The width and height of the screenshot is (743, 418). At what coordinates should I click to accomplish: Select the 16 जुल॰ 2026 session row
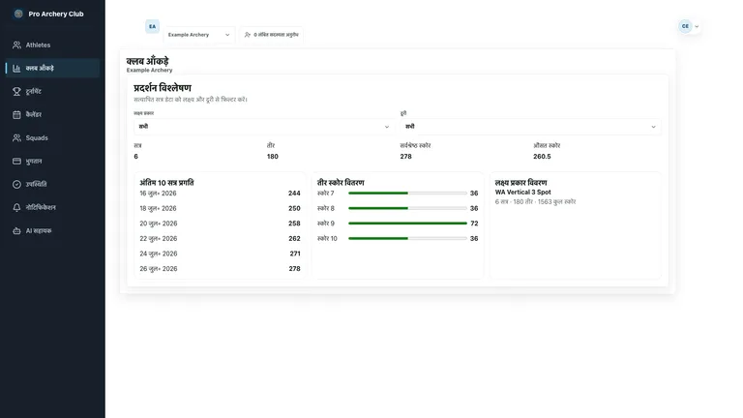coord(220,194)
